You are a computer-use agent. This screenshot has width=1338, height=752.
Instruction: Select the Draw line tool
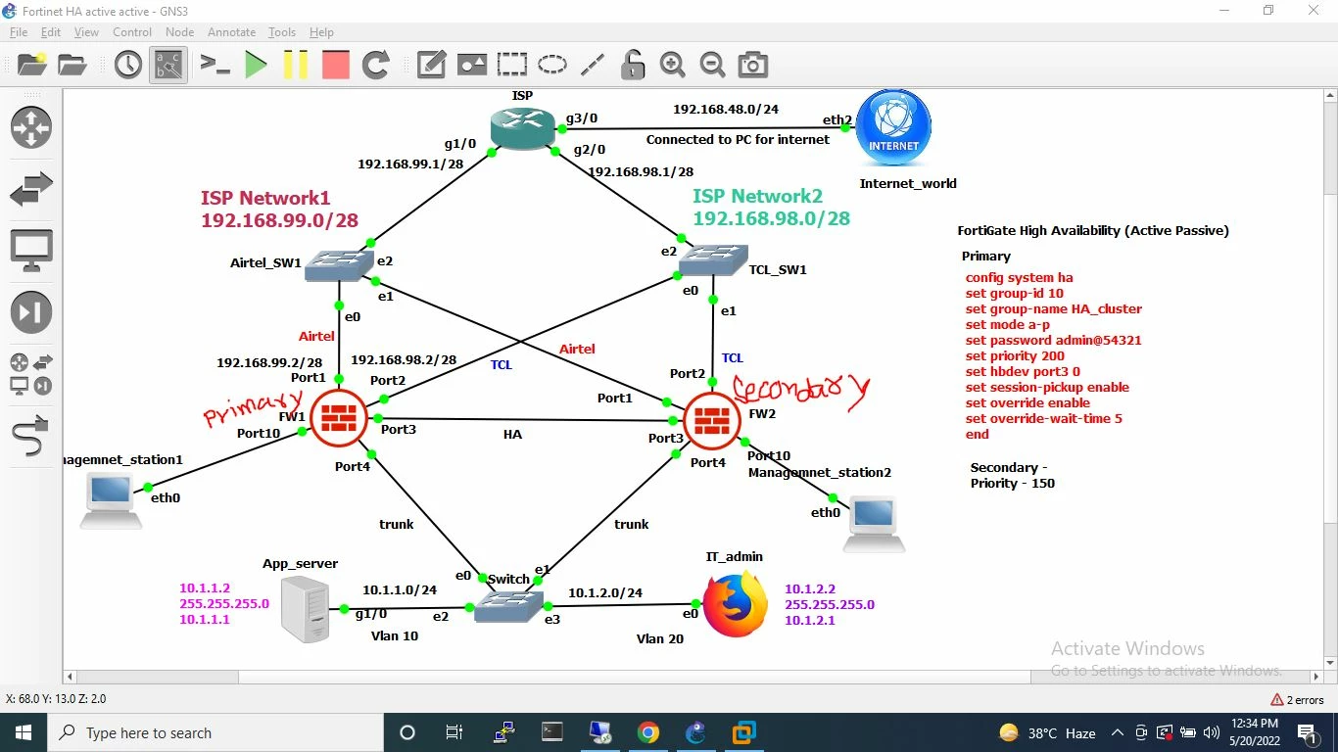tap(593, 65)
